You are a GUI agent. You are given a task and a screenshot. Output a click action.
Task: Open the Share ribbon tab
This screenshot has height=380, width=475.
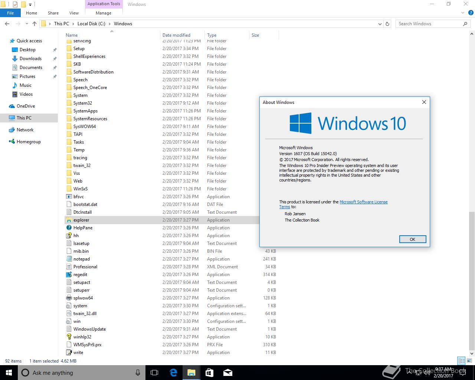[x=53, y=13]
